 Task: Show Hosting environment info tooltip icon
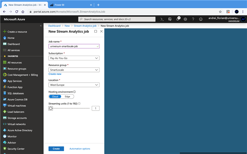coord(74,92)
